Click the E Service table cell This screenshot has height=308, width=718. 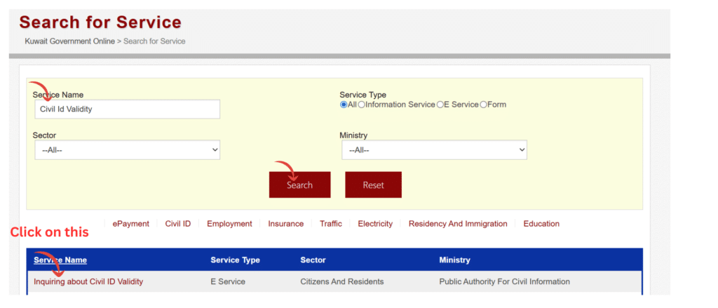click(228, 281)
